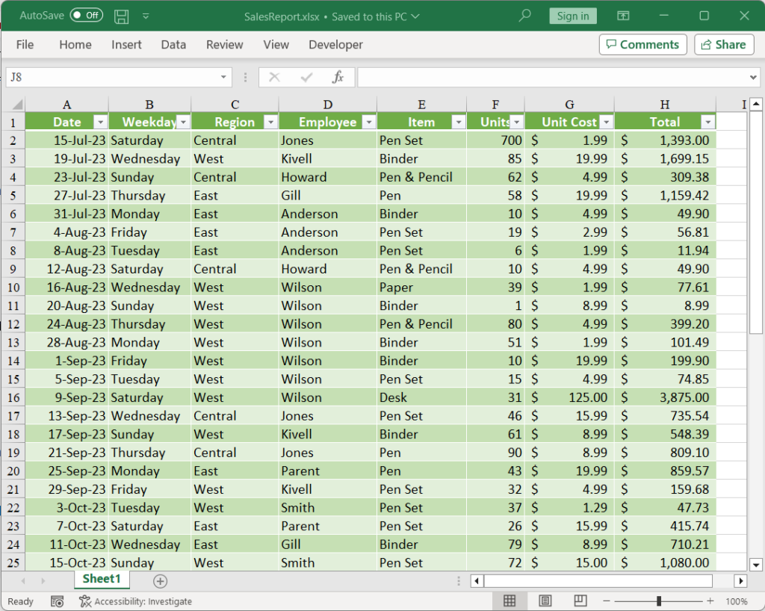Adjust the zoom slider
Viewport: 765px width, 611px height.
(x=658, y=600)
